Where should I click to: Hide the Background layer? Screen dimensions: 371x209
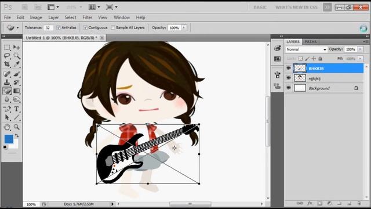click(289, 88)
